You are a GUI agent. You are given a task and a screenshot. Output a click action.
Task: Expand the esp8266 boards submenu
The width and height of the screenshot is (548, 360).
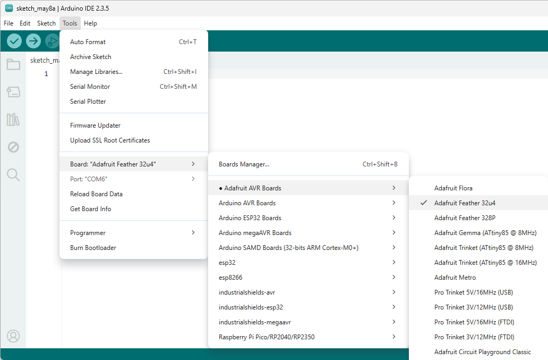click(308, 278)
